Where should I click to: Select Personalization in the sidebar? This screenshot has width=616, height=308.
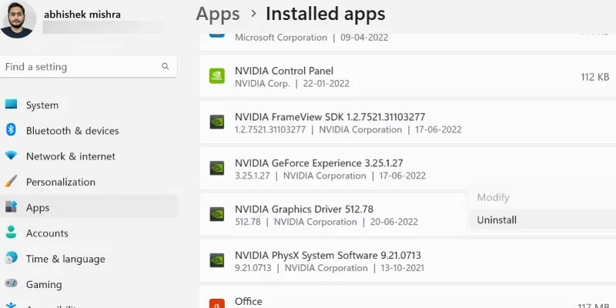(x=89, y=182)
